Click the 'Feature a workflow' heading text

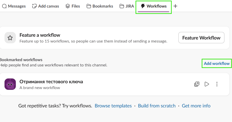[x=40, y=35]
